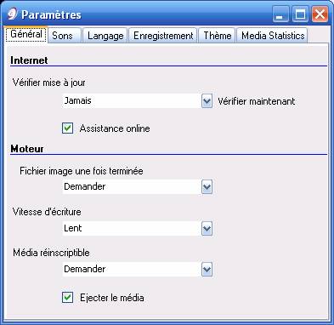Expand the Vitesse d'écriture dropdown arrow
The height and width of the screenshot is (325, 334).
click(207, 229)
